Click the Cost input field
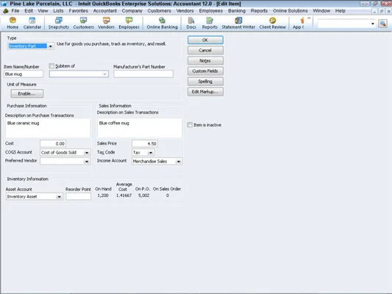Screen dimensions: 392x294 [x=53, y=143]
